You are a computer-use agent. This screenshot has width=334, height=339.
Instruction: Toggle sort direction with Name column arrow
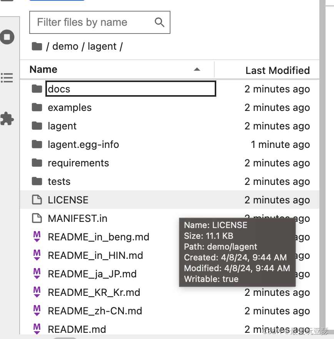click(x=197, y=69)
